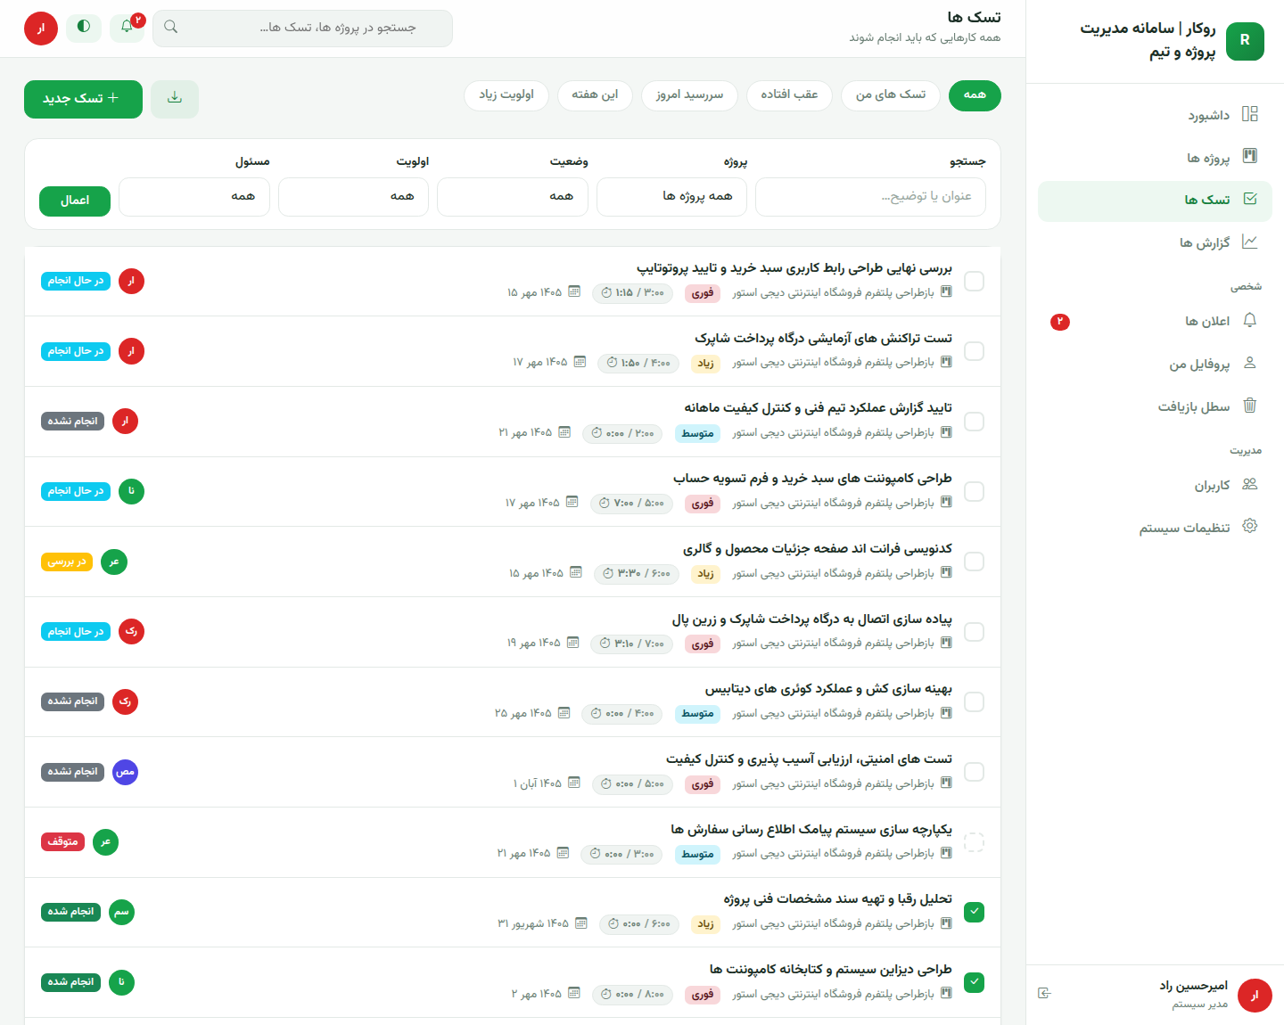The image size is (1284, 1025).
Task: Open the مسئول assignee filter dropdown
Action: [194, 197]
